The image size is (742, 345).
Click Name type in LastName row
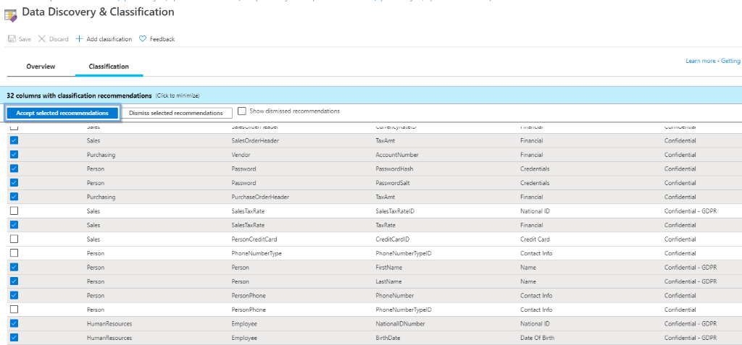tap(528, 281)
